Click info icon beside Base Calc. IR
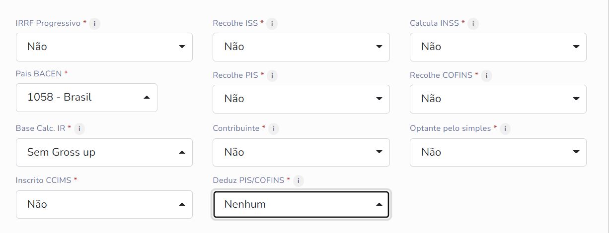 79,128
